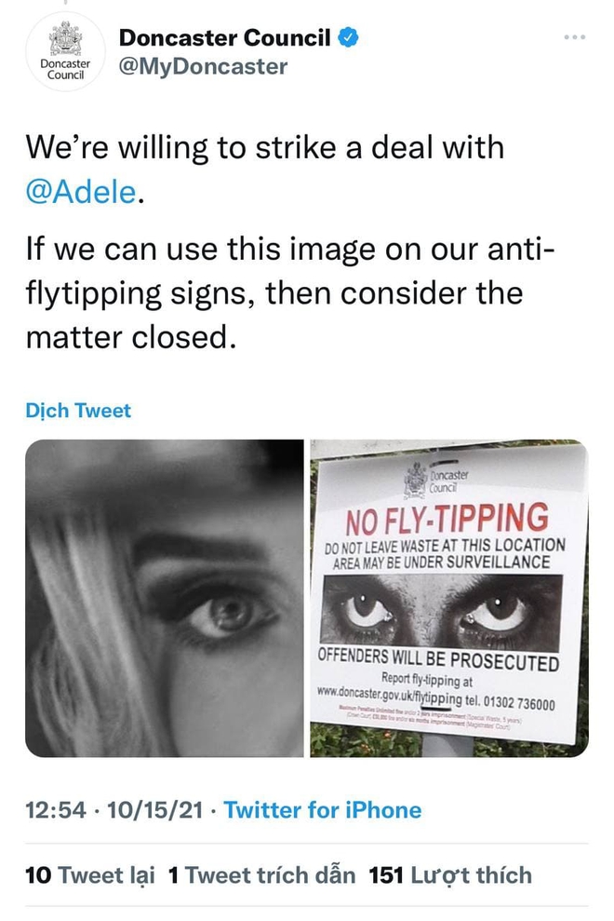The width and height of the screenshot is (614, 921).
Task: Click the first tweet line mentioning a deal
Action: coord(265,147)
